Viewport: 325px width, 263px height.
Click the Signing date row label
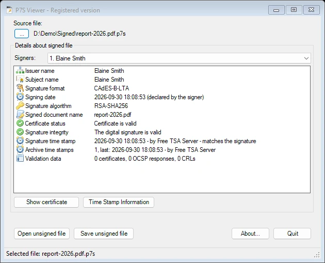[x=40, y=97]
